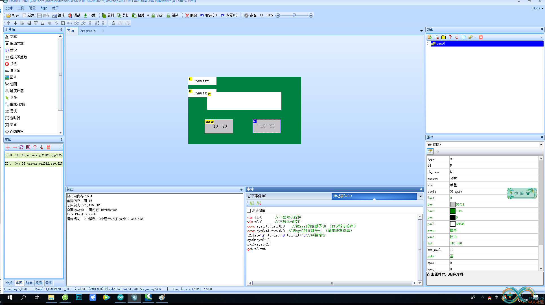Click the zoom out minus icon
This screenshot has width=545, height=305.
pyautogui.click(x=278, y=16)
